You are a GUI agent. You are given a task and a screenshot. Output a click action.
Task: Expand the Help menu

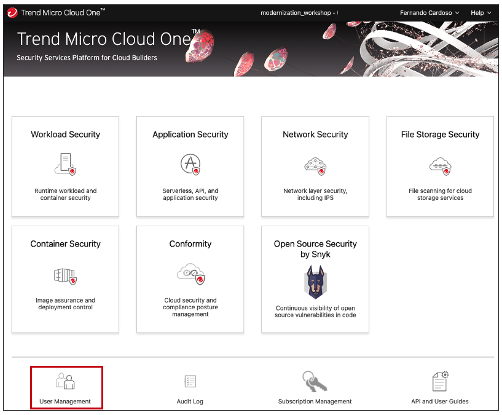pos(480,13)
